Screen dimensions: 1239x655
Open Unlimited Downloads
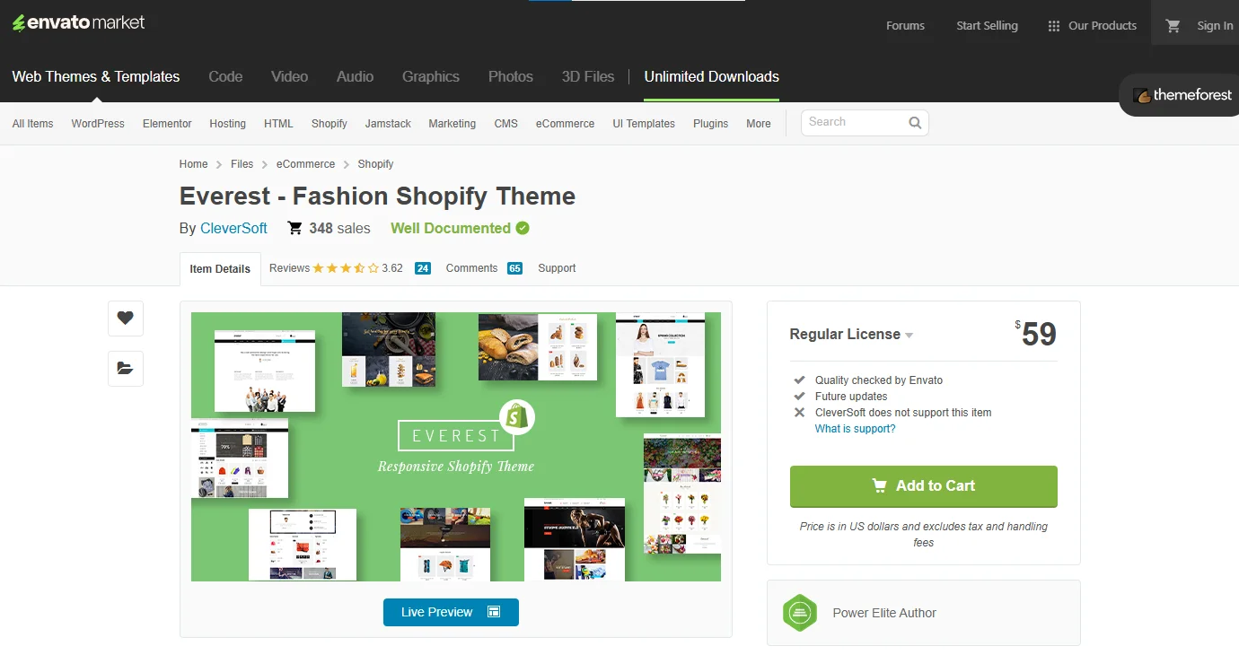point(711,77)
